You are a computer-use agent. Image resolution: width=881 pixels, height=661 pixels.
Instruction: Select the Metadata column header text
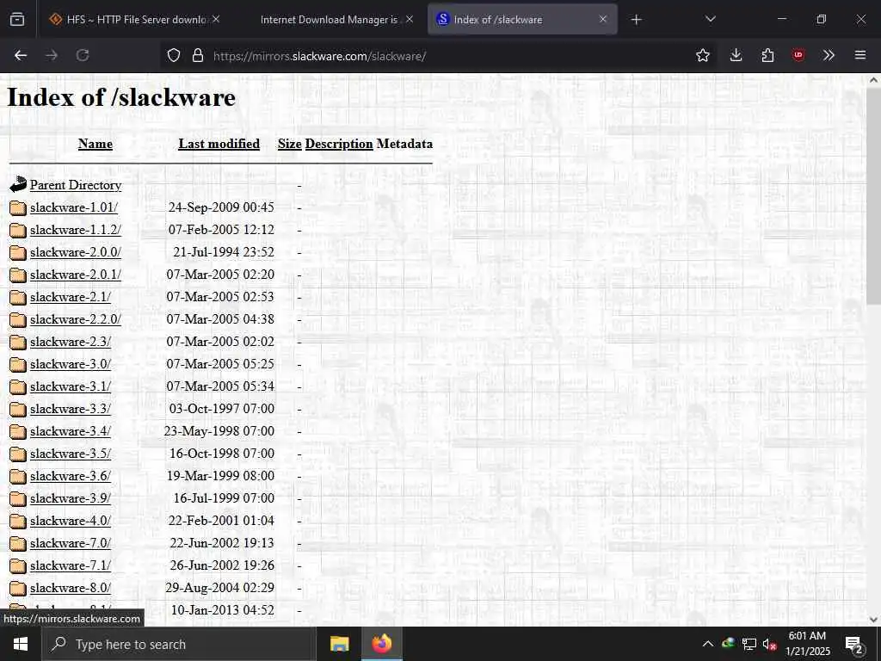[404, 144]
